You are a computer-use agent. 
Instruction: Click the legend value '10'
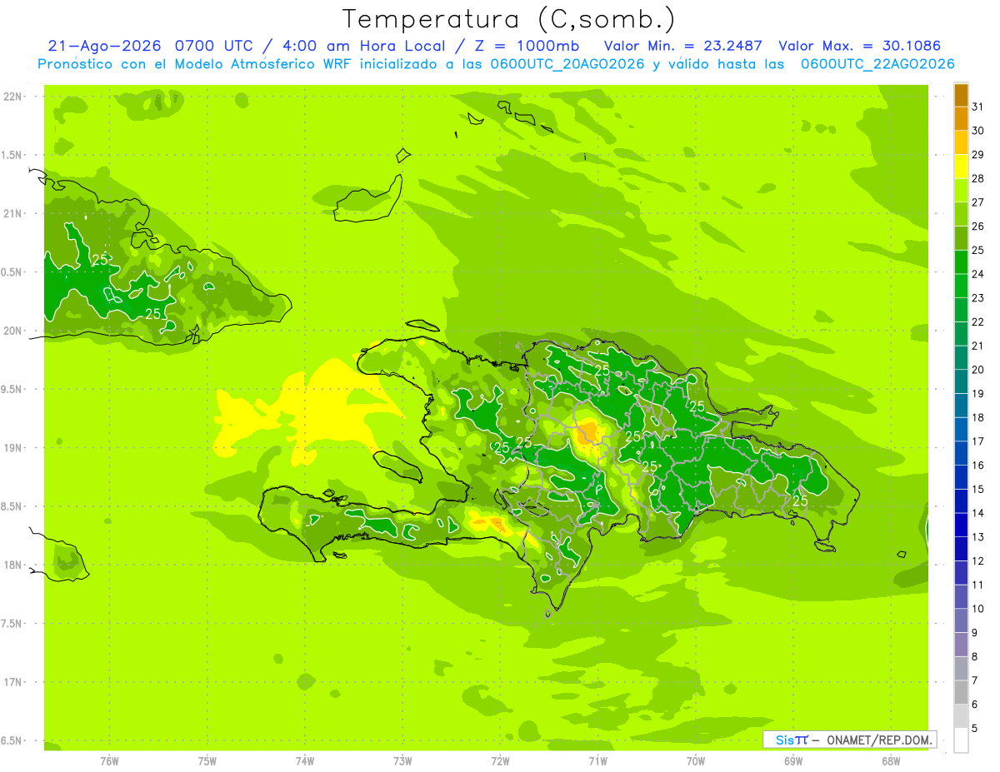[978, 609]
